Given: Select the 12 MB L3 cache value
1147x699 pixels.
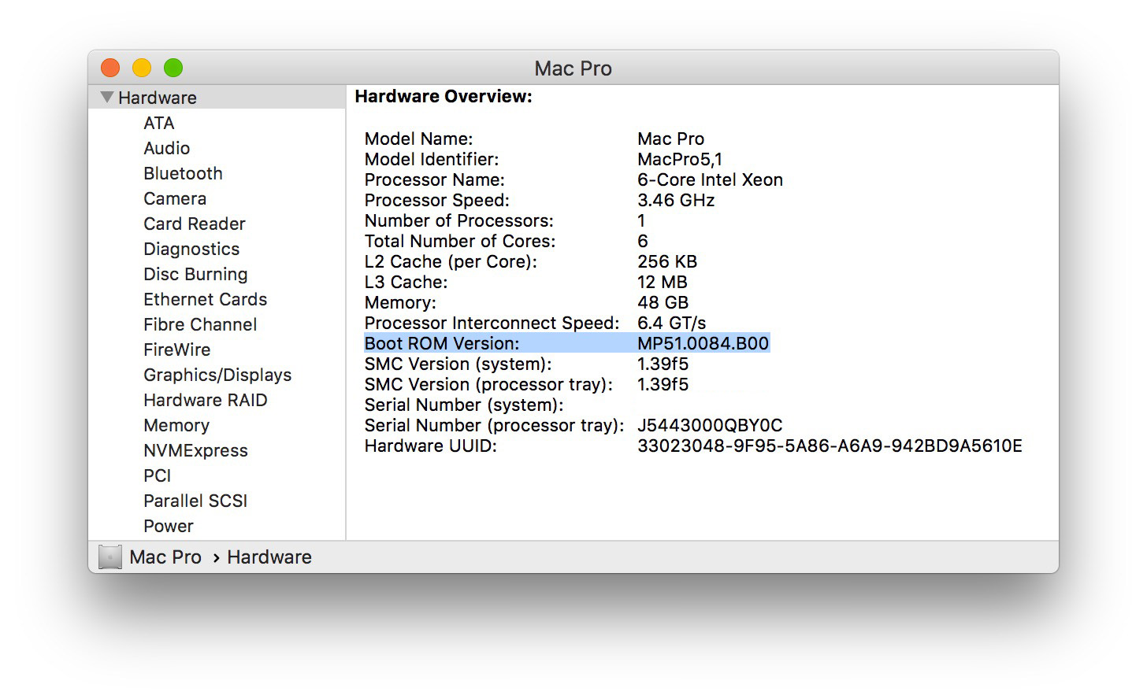Looking at the screenshot, I should tap(663, 282).
